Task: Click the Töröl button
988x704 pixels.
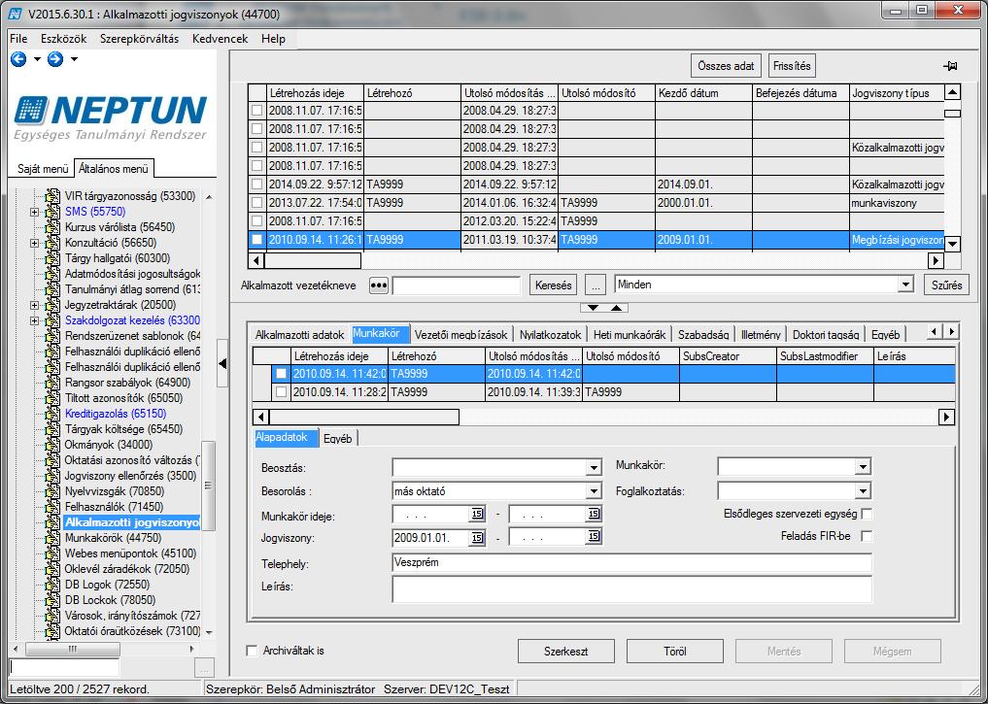Action: click(675, 652)
